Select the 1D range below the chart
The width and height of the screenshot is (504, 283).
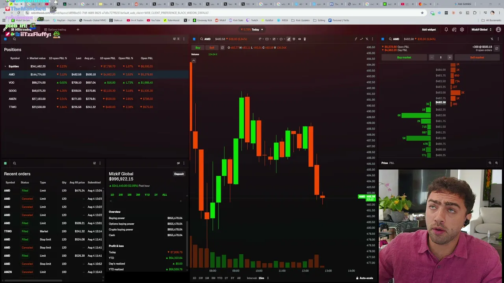194,278
